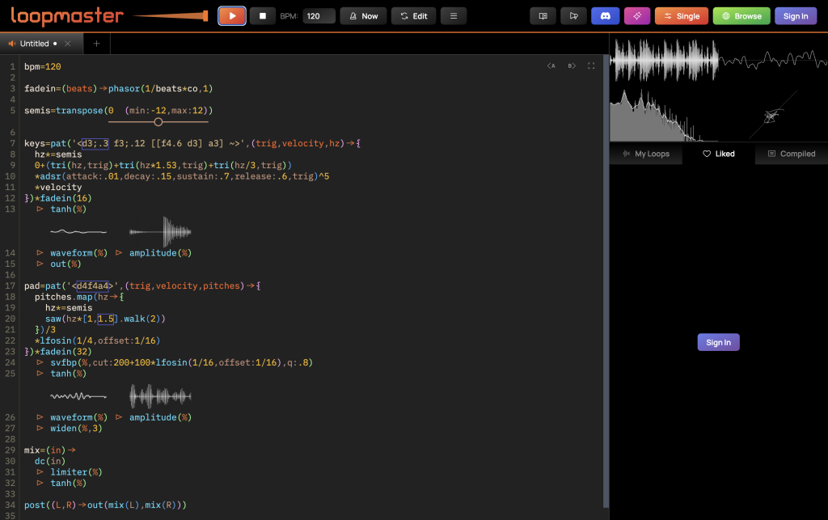This screenshot has height=520, width=828.
Task: Click the Edit button in the toolbar
Action: pos(414,16)
